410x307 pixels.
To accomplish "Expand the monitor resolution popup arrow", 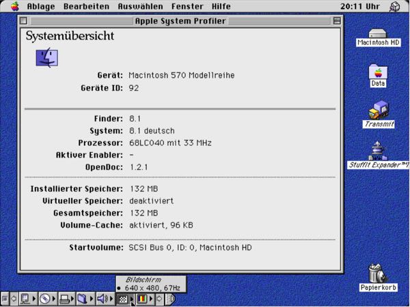I will pos(132,299).
